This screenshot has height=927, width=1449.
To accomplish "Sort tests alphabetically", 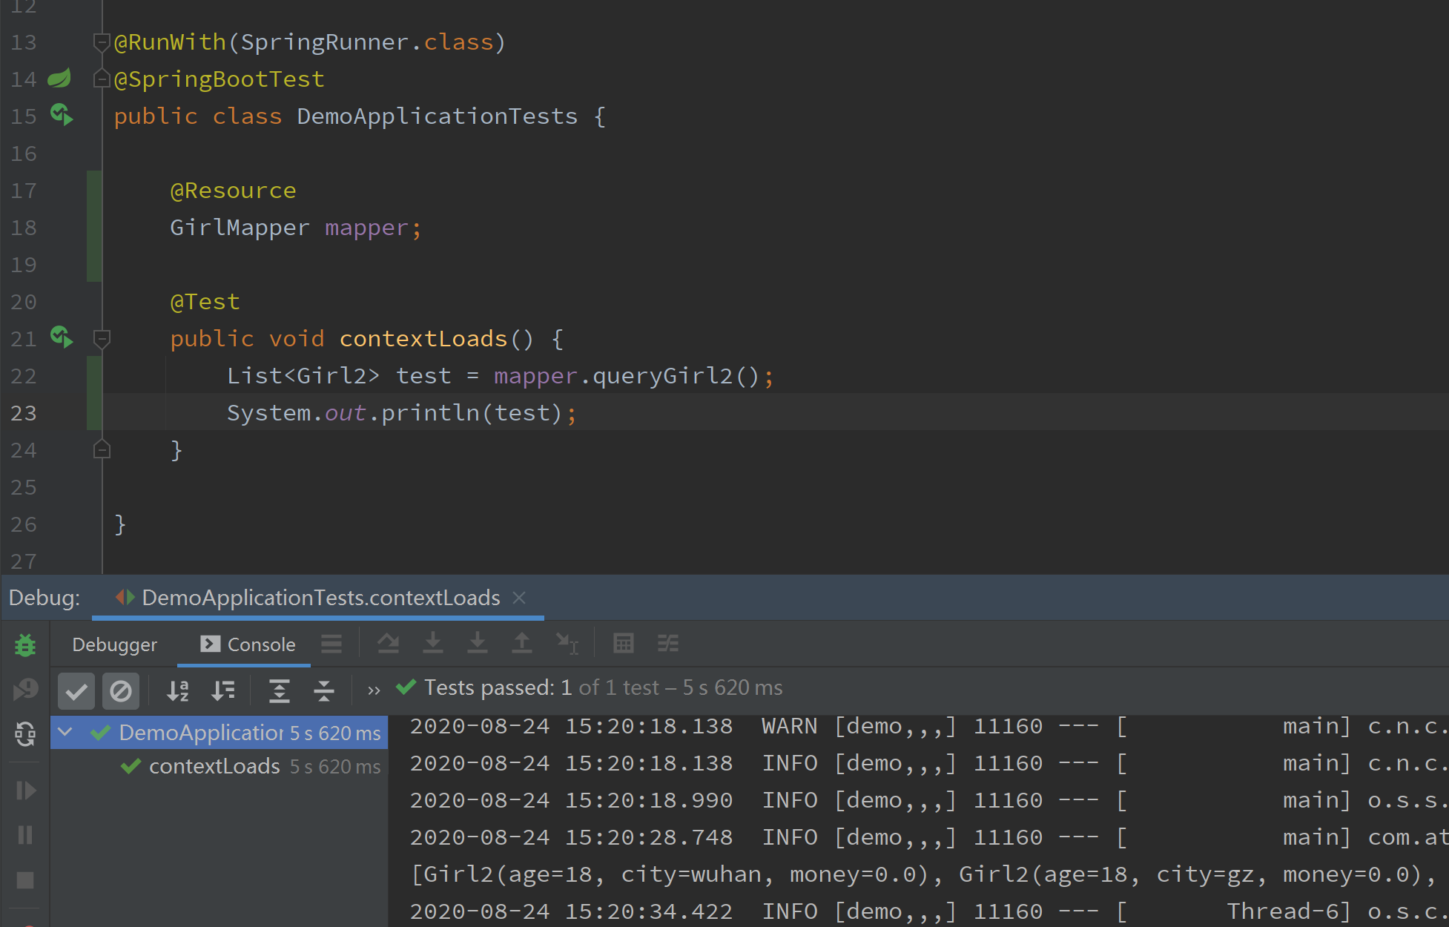I will point(178,691).
